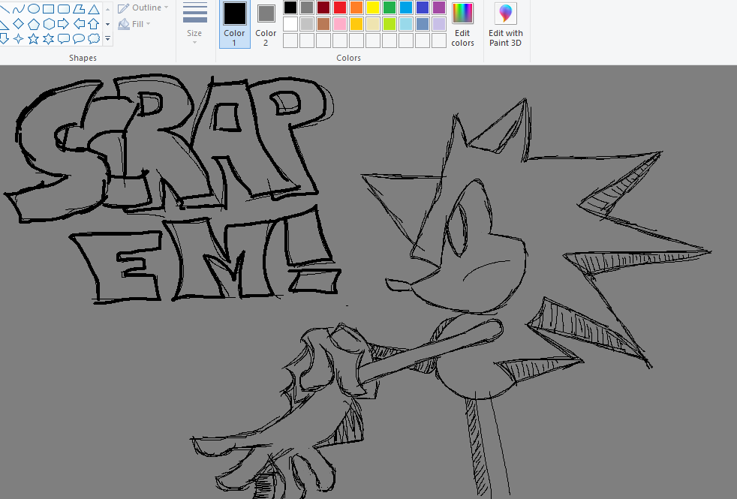Select the Rounded rectangle shape tool
Viewport: 737px width, 499px height.
pos(64,8)
